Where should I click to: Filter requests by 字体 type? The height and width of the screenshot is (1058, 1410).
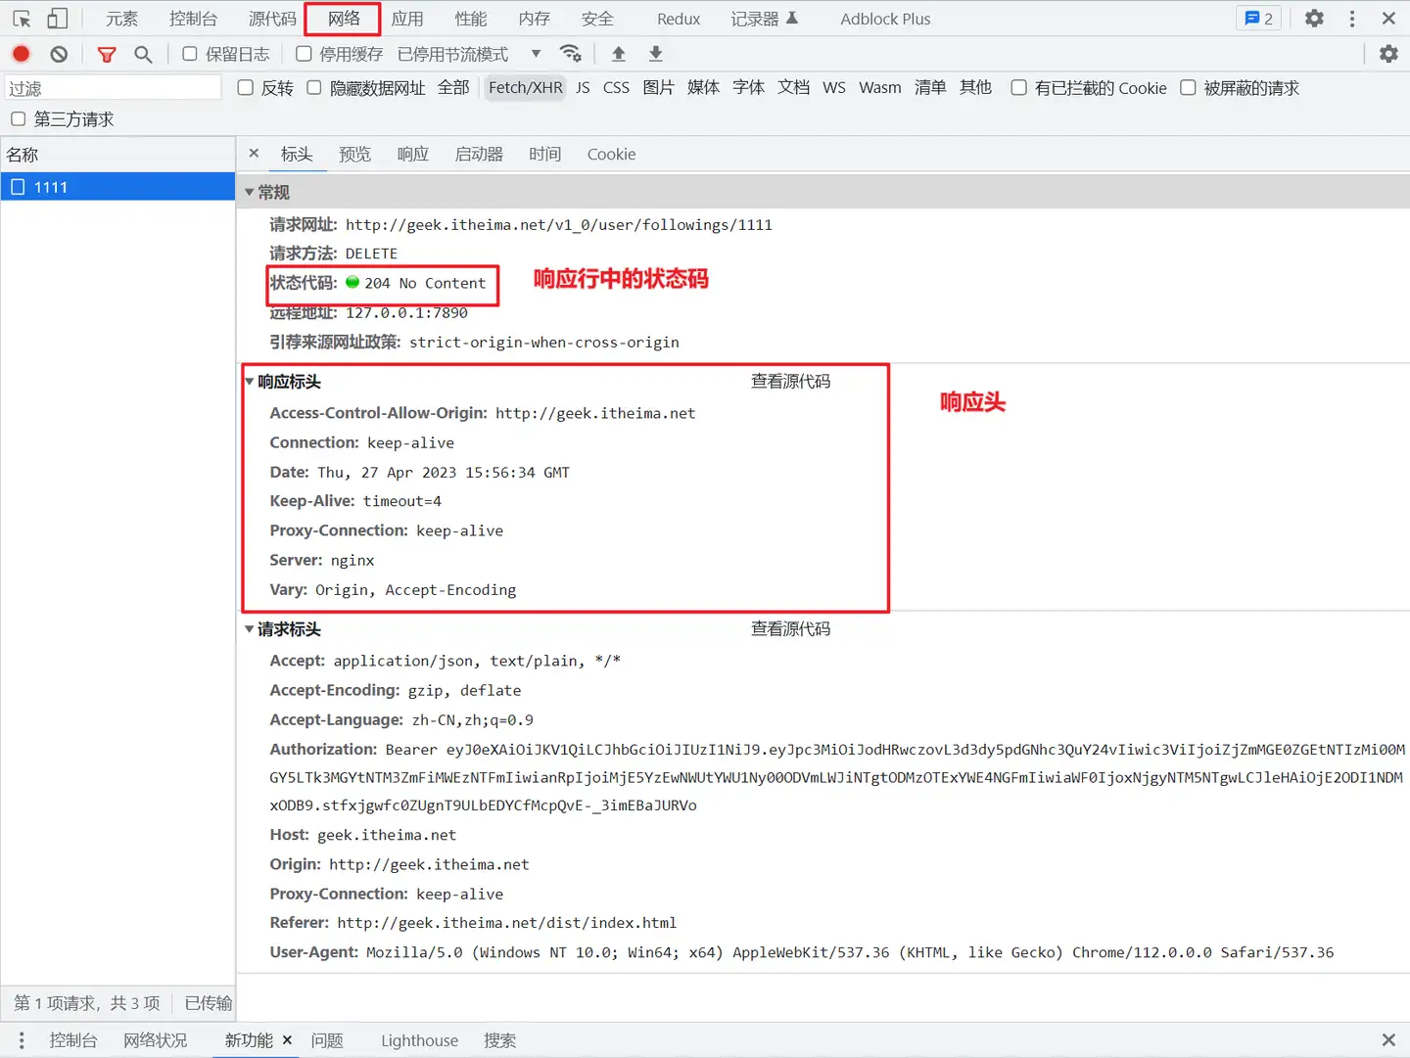point(748,88)
